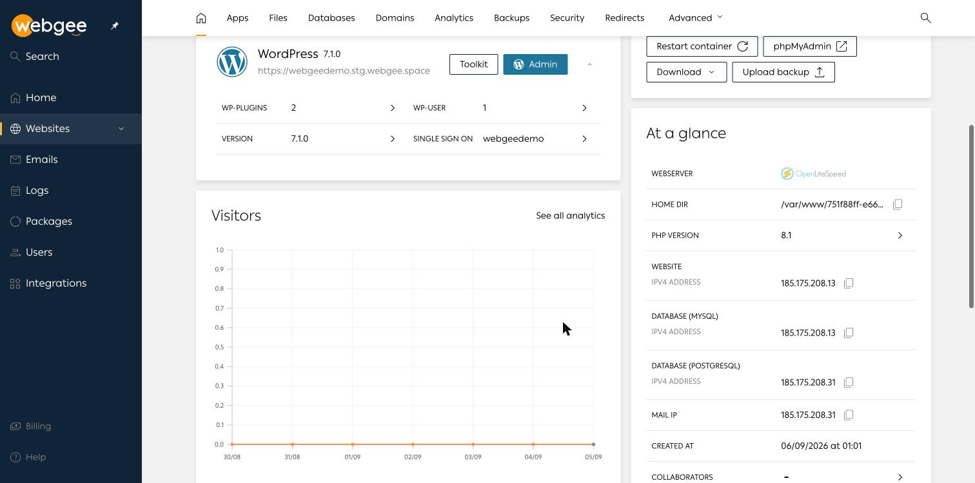The image size is (975, 483).
Task: Open the webgeedemo site URL
Action: tap(344, 71)
